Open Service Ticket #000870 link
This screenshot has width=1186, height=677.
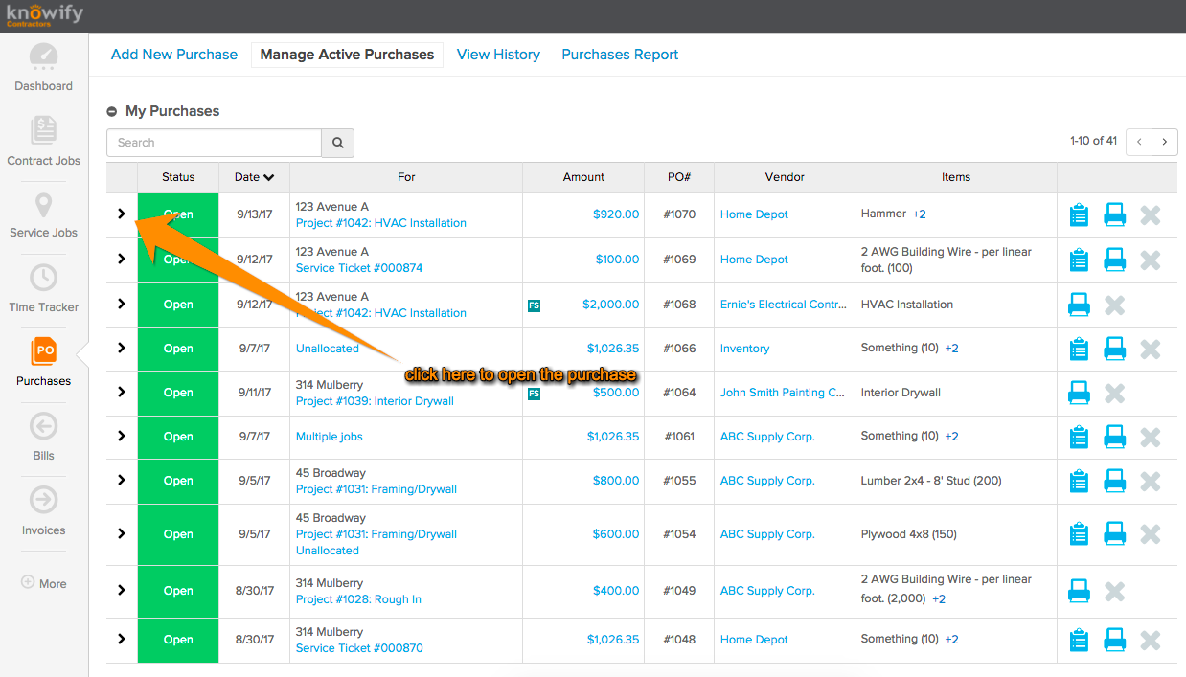[x=359, y=648]
